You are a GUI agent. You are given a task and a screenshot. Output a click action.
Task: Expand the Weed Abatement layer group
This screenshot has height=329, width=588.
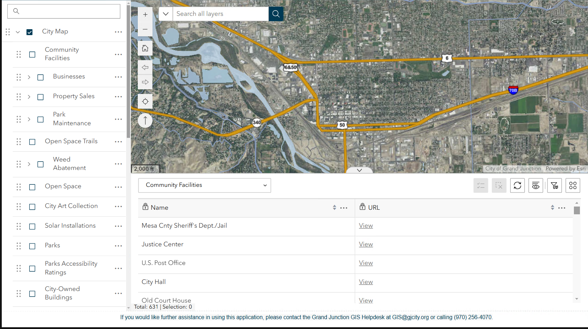click(29, 164)
